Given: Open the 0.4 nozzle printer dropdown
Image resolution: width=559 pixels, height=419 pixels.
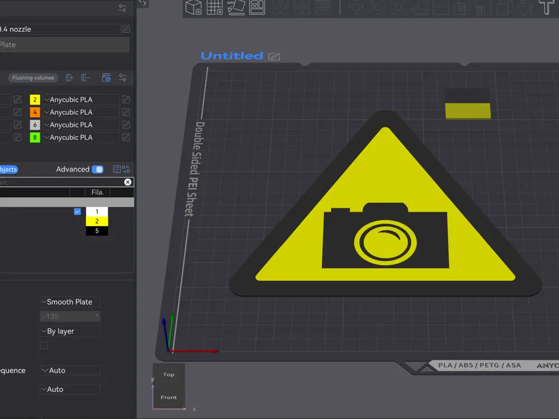Looking at the screenshot, I should [x=60, y=29].
